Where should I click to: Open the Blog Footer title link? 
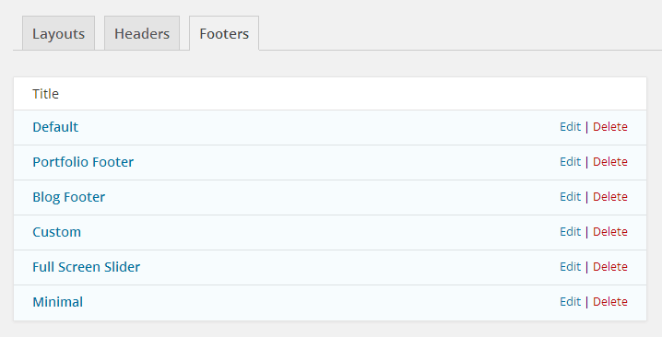pyautogui.click(x=69, y=197)
